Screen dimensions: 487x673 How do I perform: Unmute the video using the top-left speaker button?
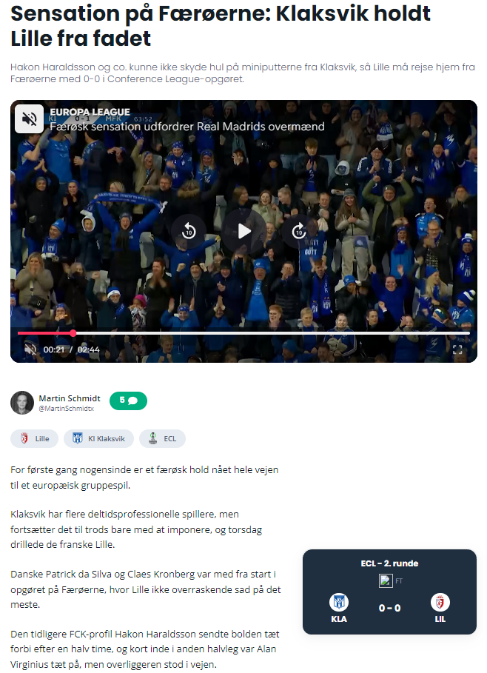point(30,118)
